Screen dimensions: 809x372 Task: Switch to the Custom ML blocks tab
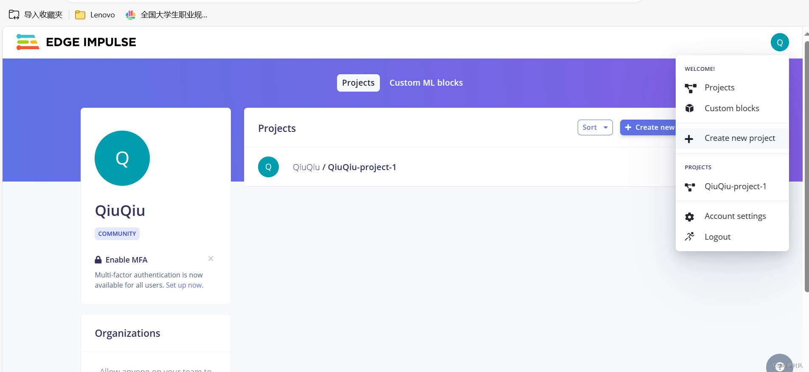[426, 83]
